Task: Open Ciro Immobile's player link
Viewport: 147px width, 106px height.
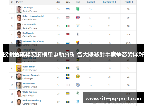Action: tap(29, 25)
